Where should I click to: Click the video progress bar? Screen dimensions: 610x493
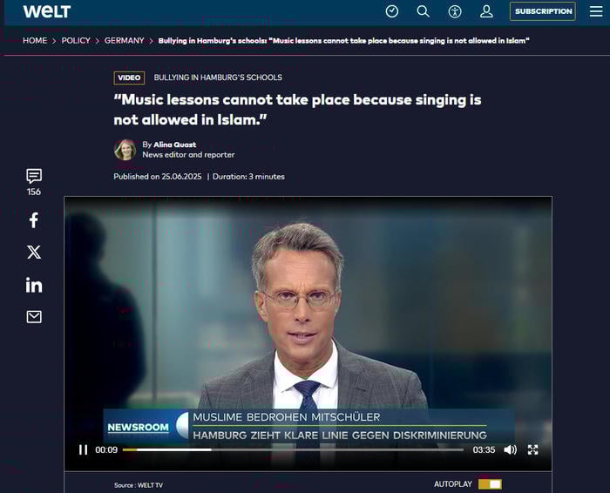coord(293,449)
